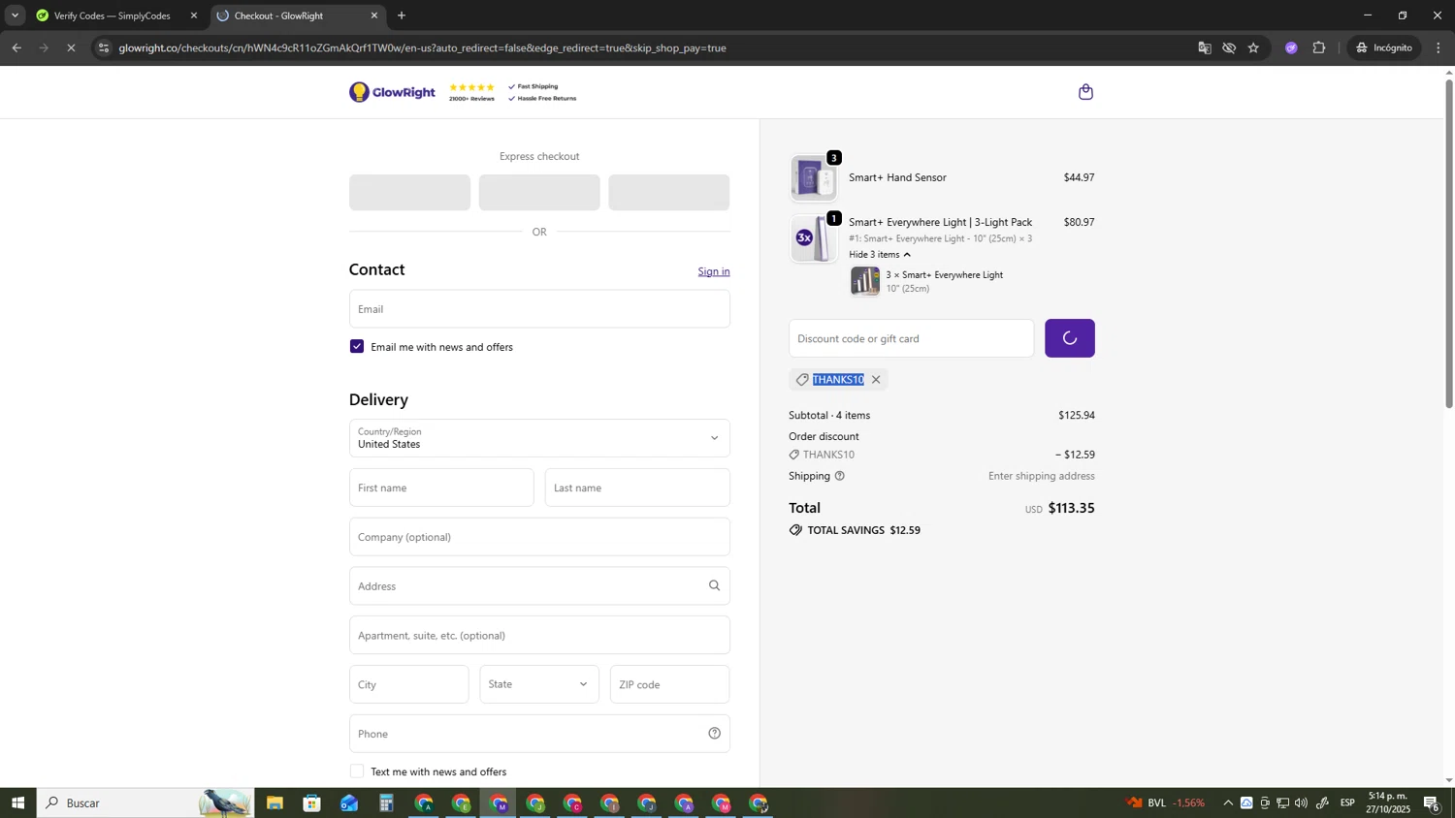Click the Apply discount button
1455x818 pixels.
[1070, 338]
